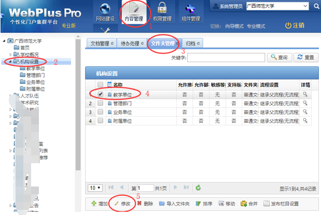The width and height of the screenshot is (321, 215).
Task: Switch to the 归档 tab
Action: tap(192, 43)
